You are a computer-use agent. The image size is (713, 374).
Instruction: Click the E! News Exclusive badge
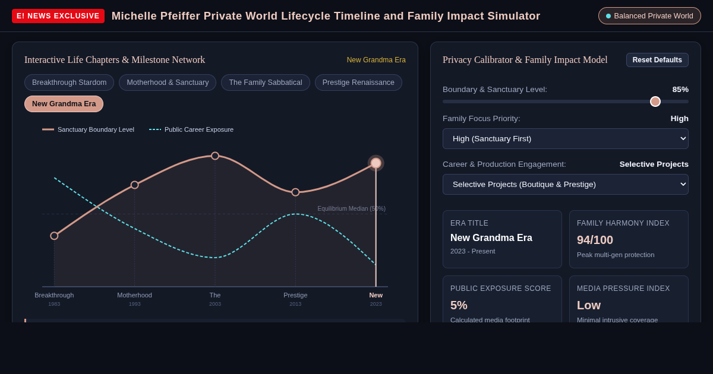coord(58,16)
